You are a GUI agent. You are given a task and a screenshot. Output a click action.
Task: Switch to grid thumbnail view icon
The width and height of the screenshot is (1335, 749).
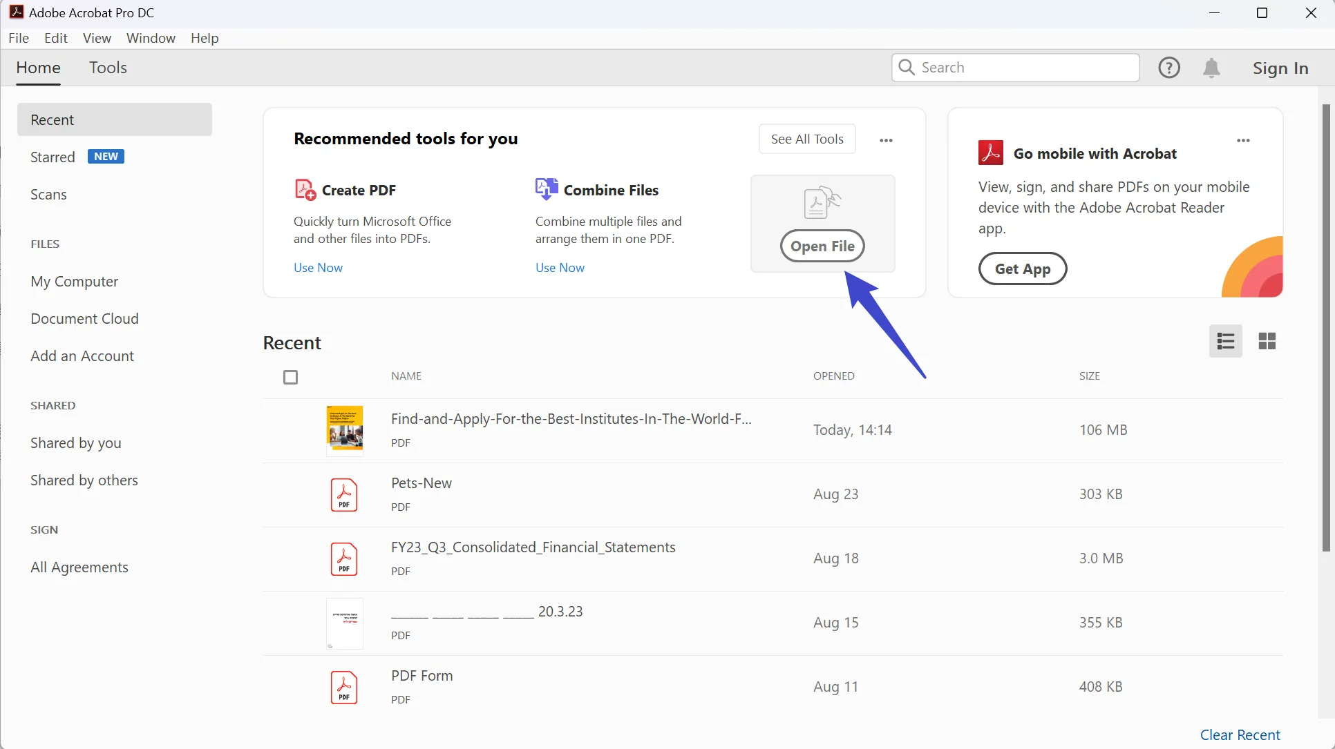coord(1267,341)
